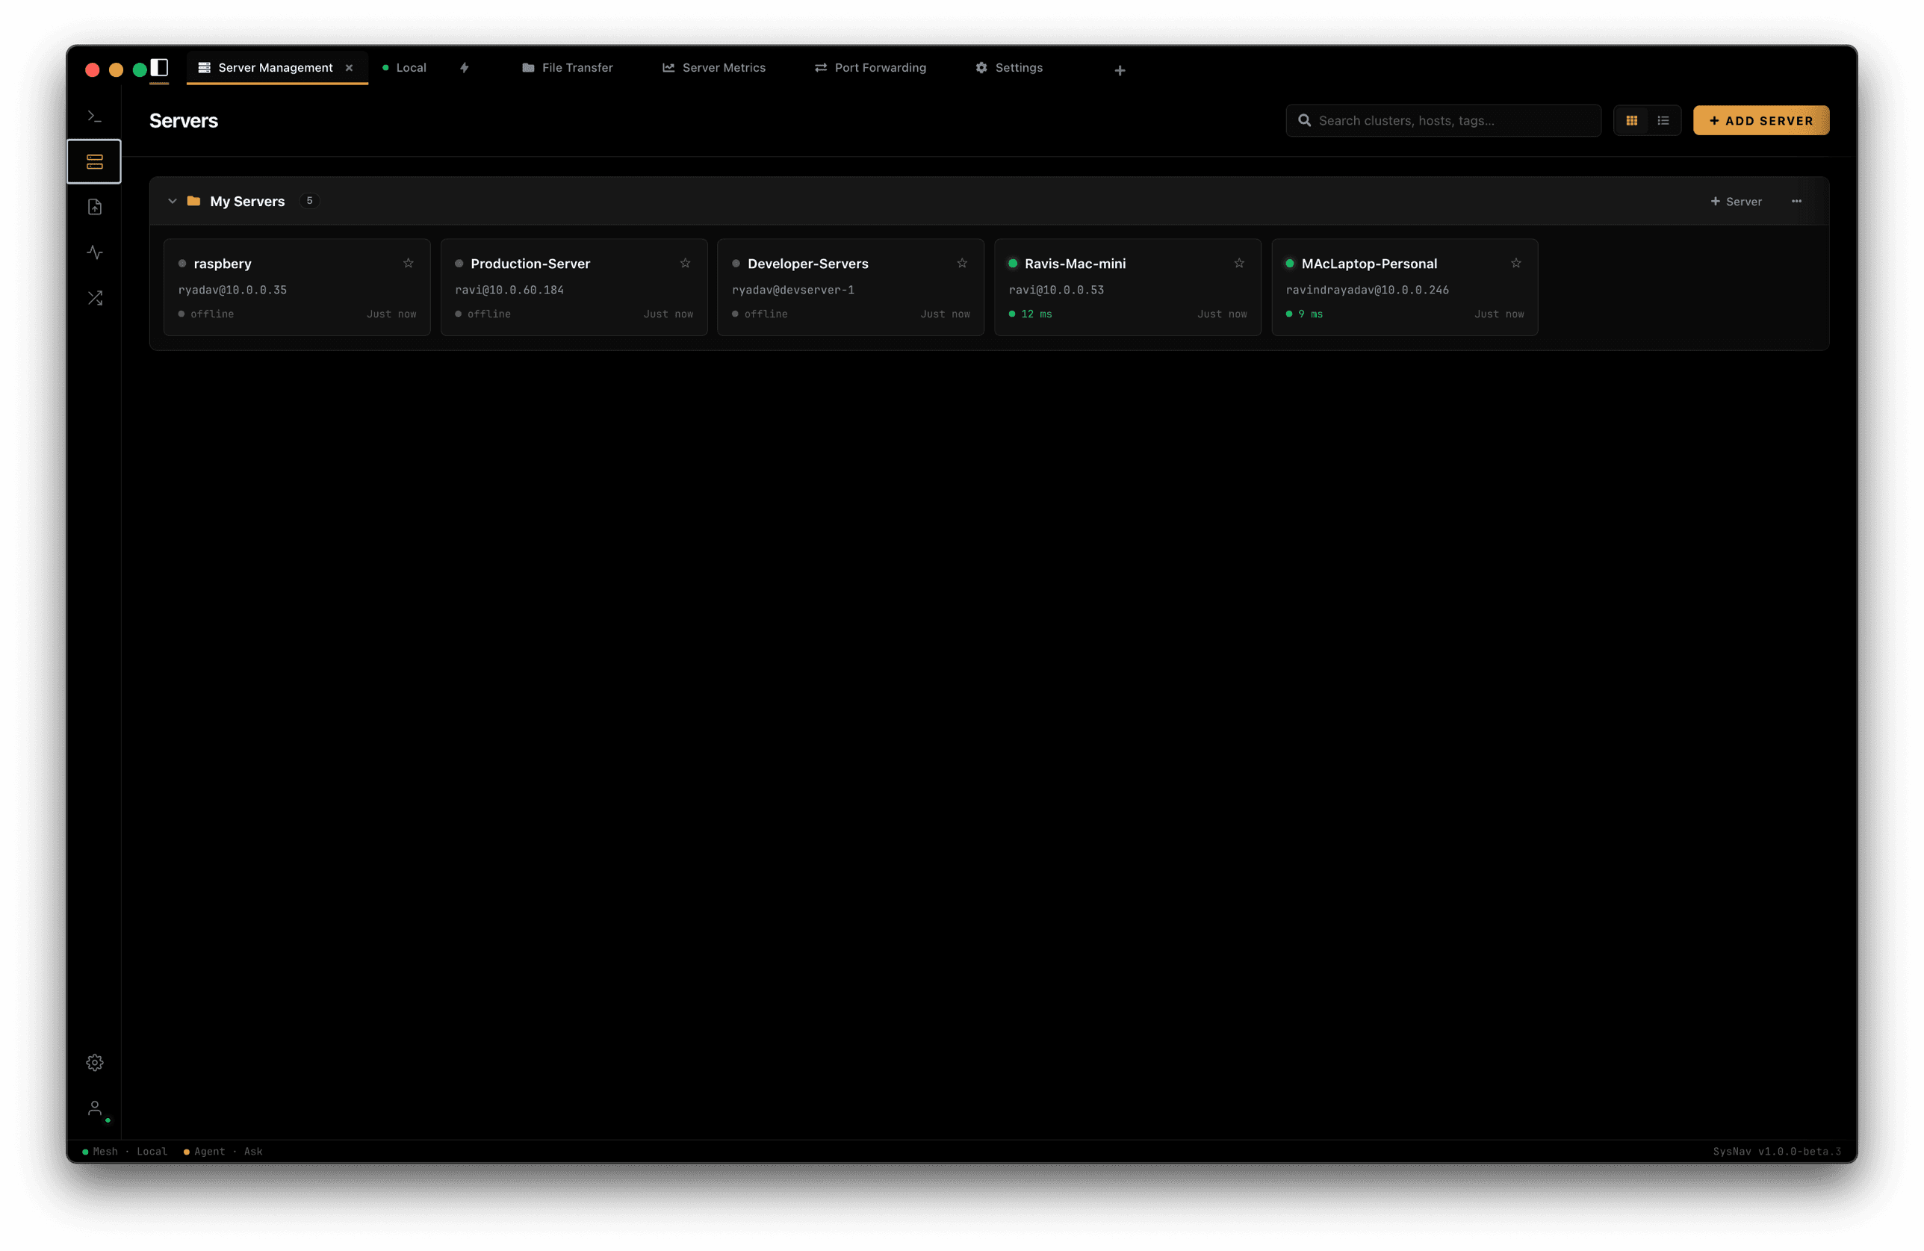Open the settings gear in sidebar
1924x1251 pixels.
[x=95, y=1063]
